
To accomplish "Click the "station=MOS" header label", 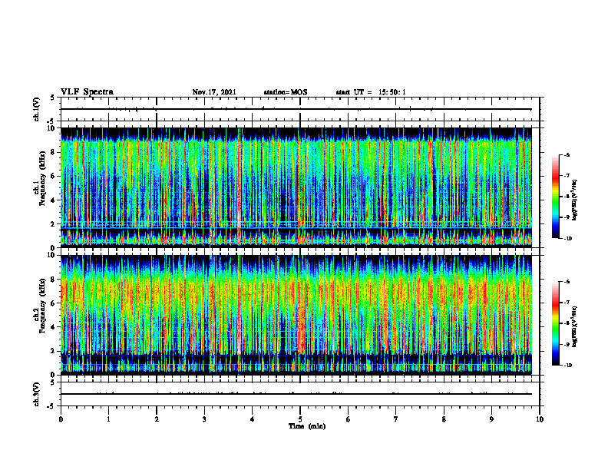I will click(x=286, y=92).
